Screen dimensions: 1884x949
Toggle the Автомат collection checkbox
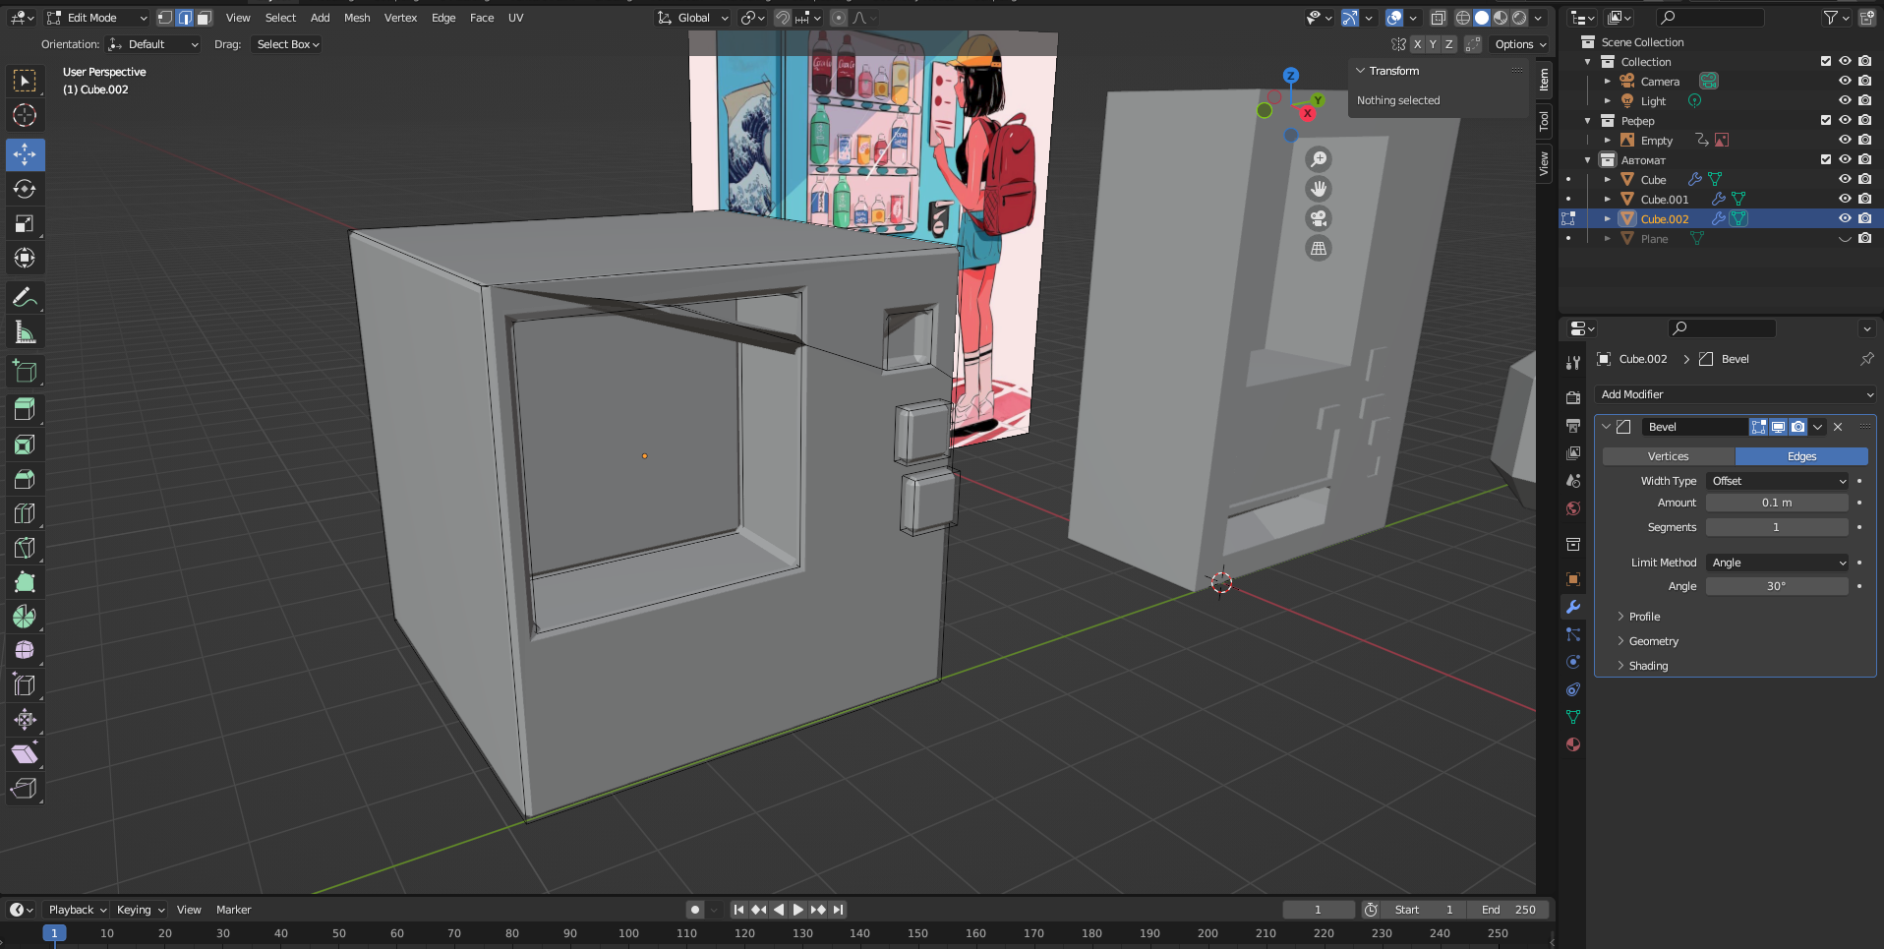coord(1826,159)
